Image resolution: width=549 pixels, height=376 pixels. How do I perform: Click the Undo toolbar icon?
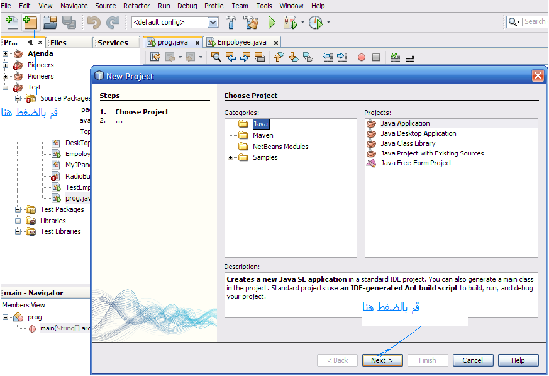pyautogui.click(x=94, y=23)
